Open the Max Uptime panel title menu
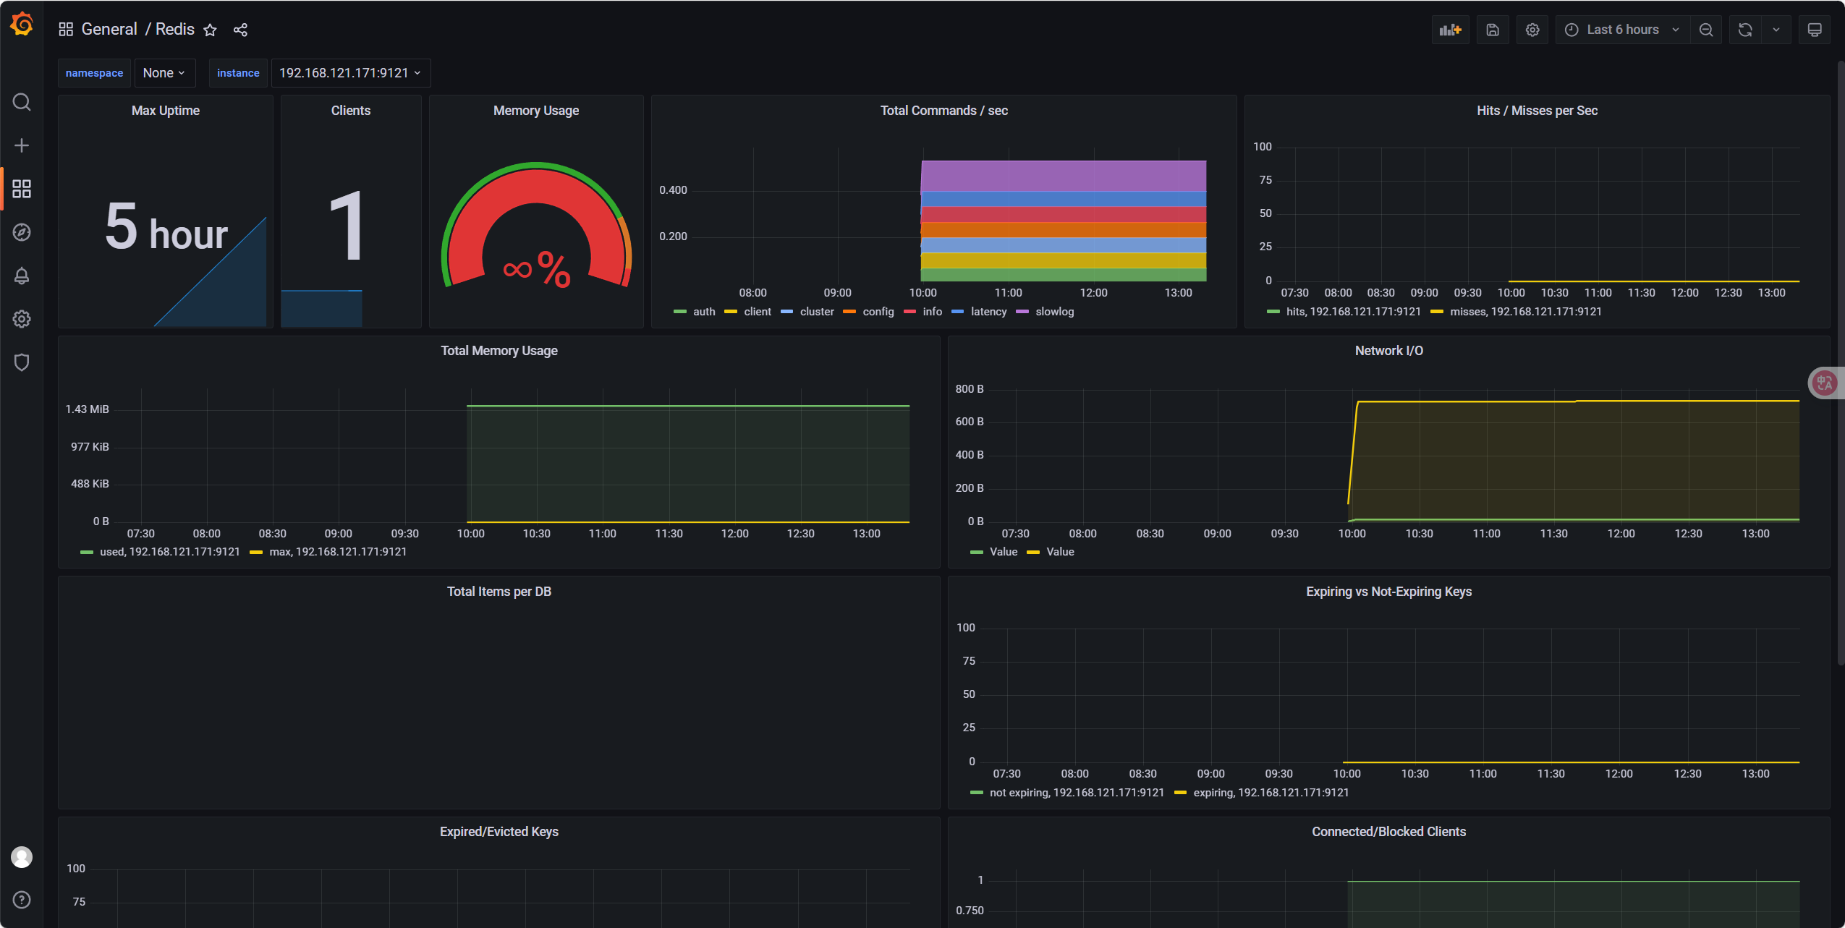The image size is (1845, 928). click(166, 111)
